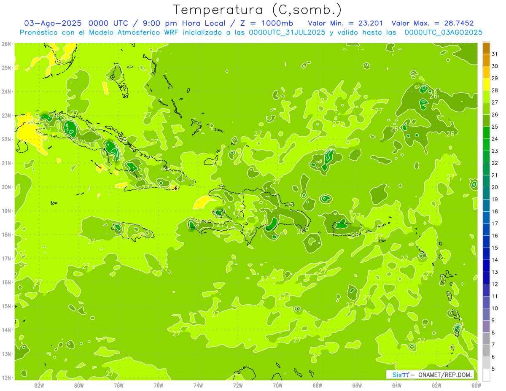Click the '72W' longitude label
The image size is (506, 391).
[x=238, y=385]
